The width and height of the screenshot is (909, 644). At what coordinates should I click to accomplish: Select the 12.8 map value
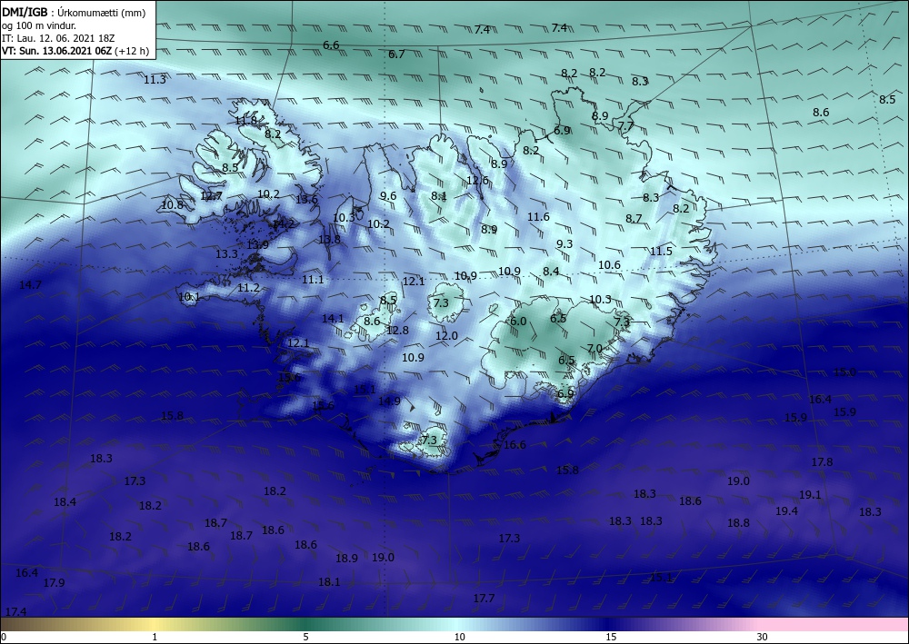click(x=398, y=330)
